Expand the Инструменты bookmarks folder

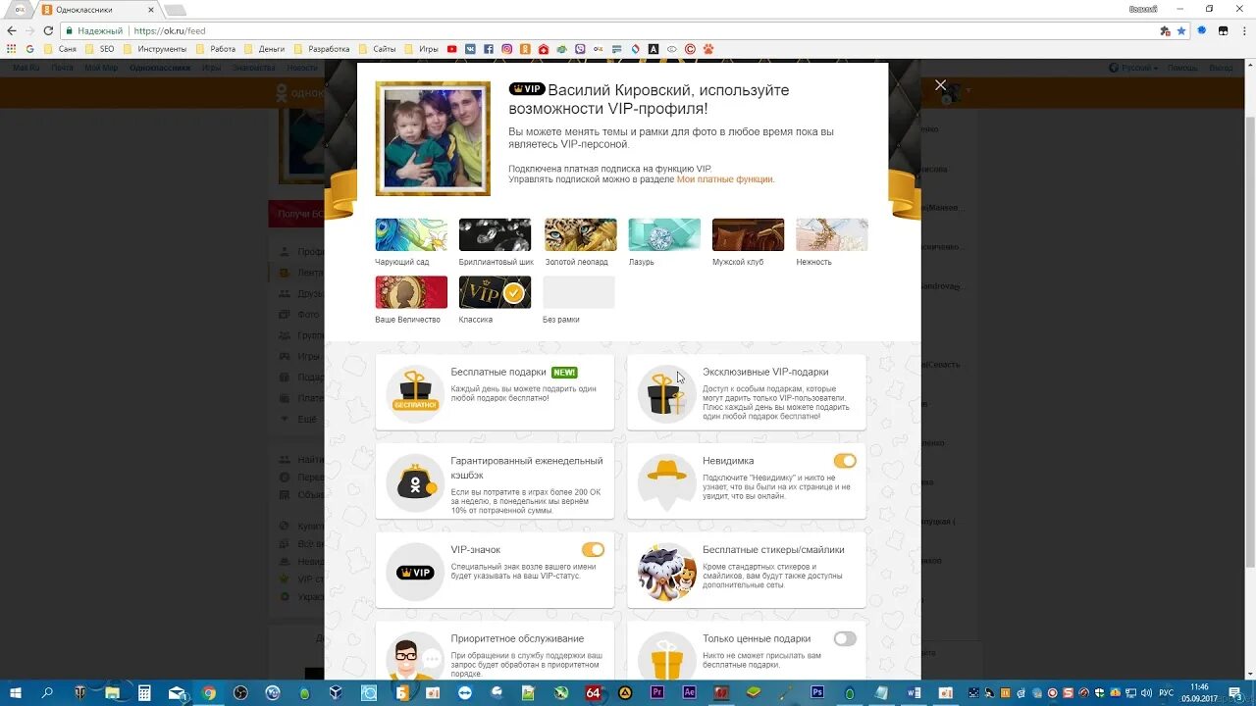coord(155,49)
